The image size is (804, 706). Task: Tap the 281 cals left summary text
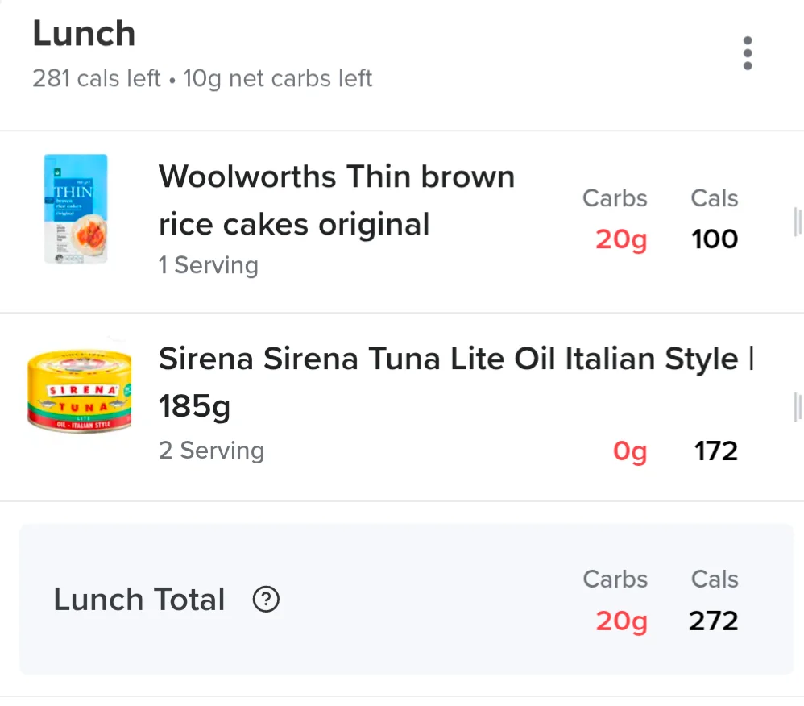coord(97,78)
